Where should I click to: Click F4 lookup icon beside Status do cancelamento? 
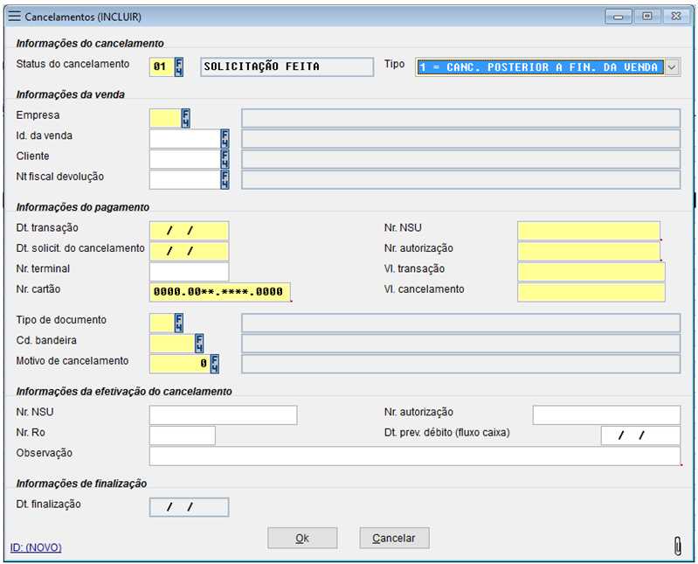179,66
